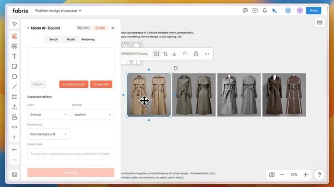
Task: Click the image layout icon in floating toolbar
Action: pyautogui.click(x=157, y=54)
